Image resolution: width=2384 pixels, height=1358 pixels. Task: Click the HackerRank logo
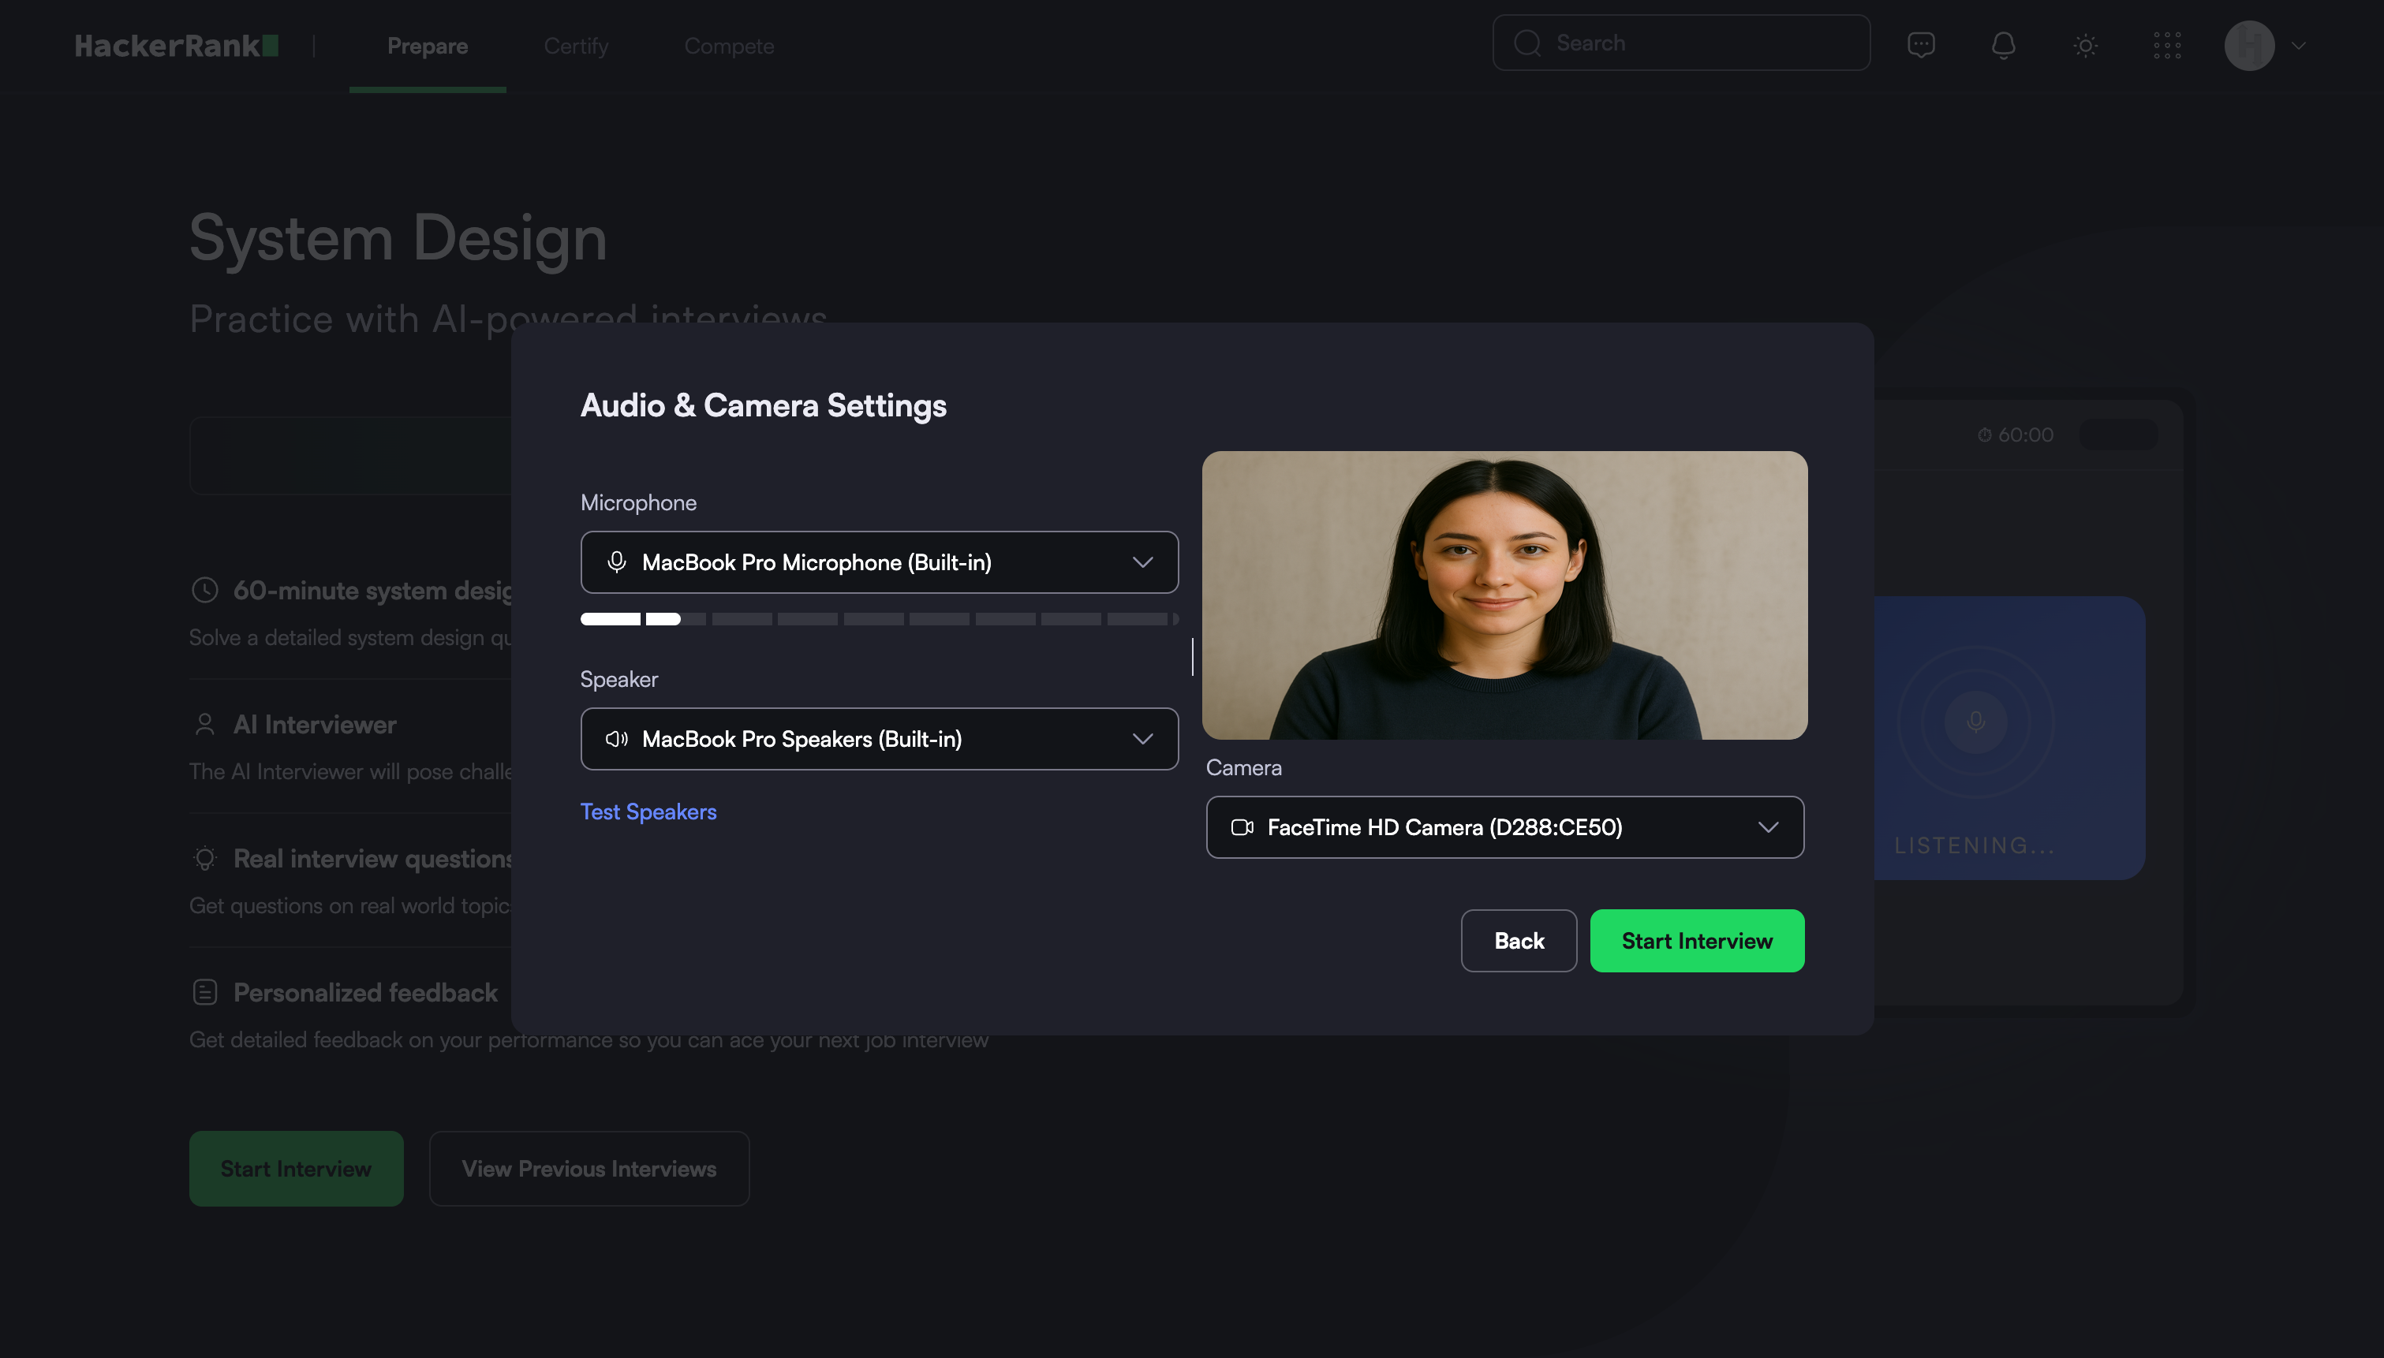[x=176, y=45]
